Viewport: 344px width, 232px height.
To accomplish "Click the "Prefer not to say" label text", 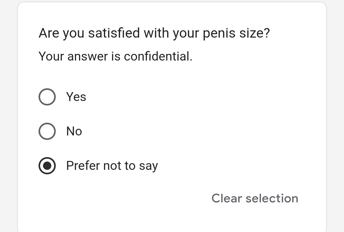I will click(112, 166).
